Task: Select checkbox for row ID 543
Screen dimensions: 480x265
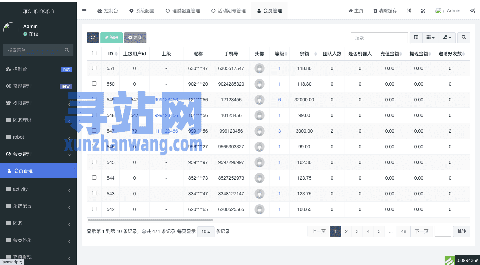Action: pyautogui.click(x=94, y=193)
